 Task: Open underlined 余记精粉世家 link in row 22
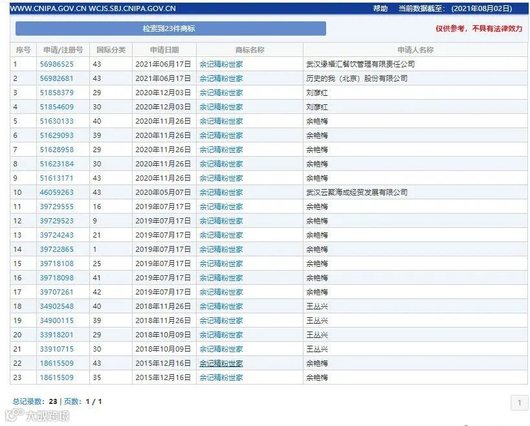click(x=221, y=363)
